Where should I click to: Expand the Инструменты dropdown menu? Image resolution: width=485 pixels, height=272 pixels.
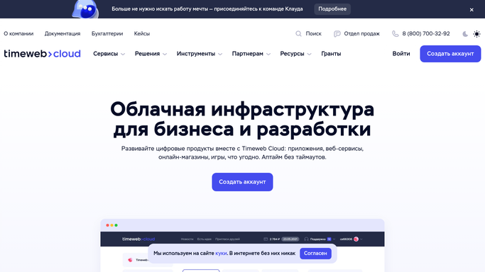[200, 54]
